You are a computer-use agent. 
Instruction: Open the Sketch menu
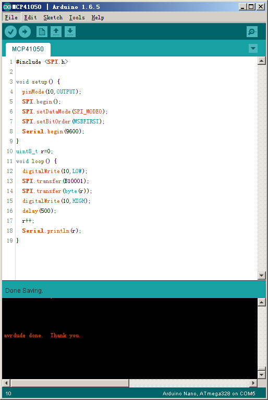pos(53,18)
